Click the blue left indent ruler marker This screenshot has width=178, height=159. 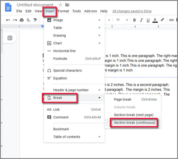(x=43, y=26)
